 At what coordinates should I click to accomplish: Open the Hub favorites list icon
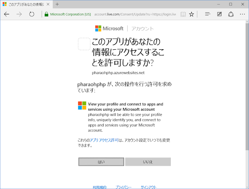click(x=207, y=14)
